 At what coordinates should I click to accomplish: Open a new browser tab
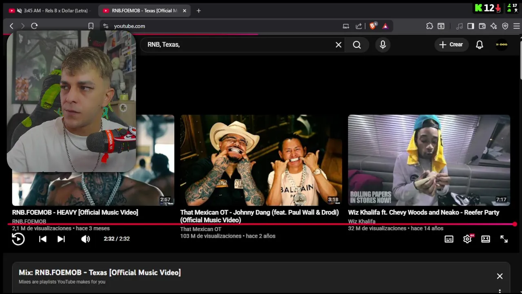point(199,11)
